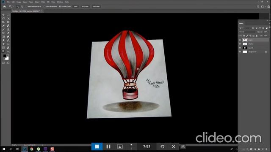Change screen mode icon in toolbox
This screenshot has height=152, width=271.
[x=8, y=63]
